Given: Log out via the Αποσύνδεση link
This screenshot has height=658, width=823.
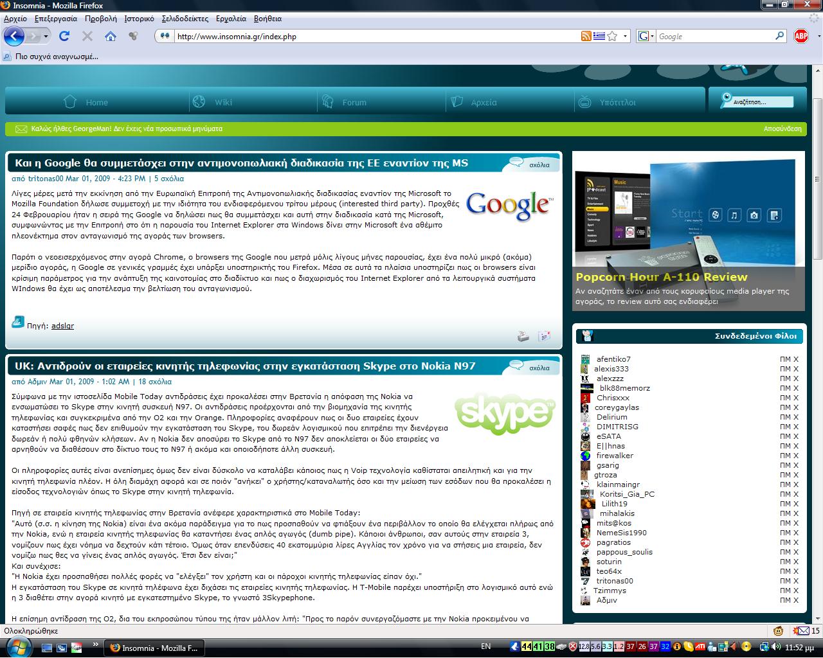Looking at the screenshot, I should [782, 129].
